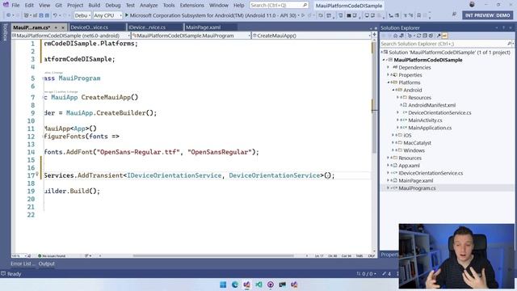Switch to the DeviceOrientationService.cs tab
The image size is (517, 291).
click(x=97, y=27)
